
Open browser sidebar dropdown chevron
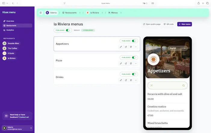(7, 3)
